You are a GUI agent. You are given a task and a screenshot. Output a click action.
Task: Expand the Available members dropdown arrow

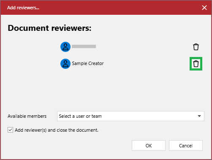[x=199, y=116]
